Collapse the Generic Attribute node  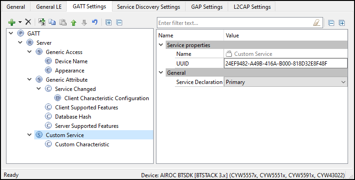coord(30,79)
